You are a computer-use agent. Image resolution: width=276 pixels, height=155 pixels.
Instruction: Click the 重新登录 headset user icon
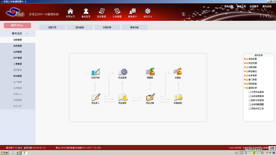point(86,11)
